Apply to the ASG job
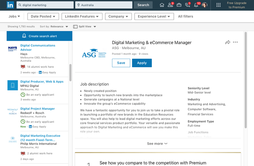This screenshot has width=254, height=166. point(142,63)
